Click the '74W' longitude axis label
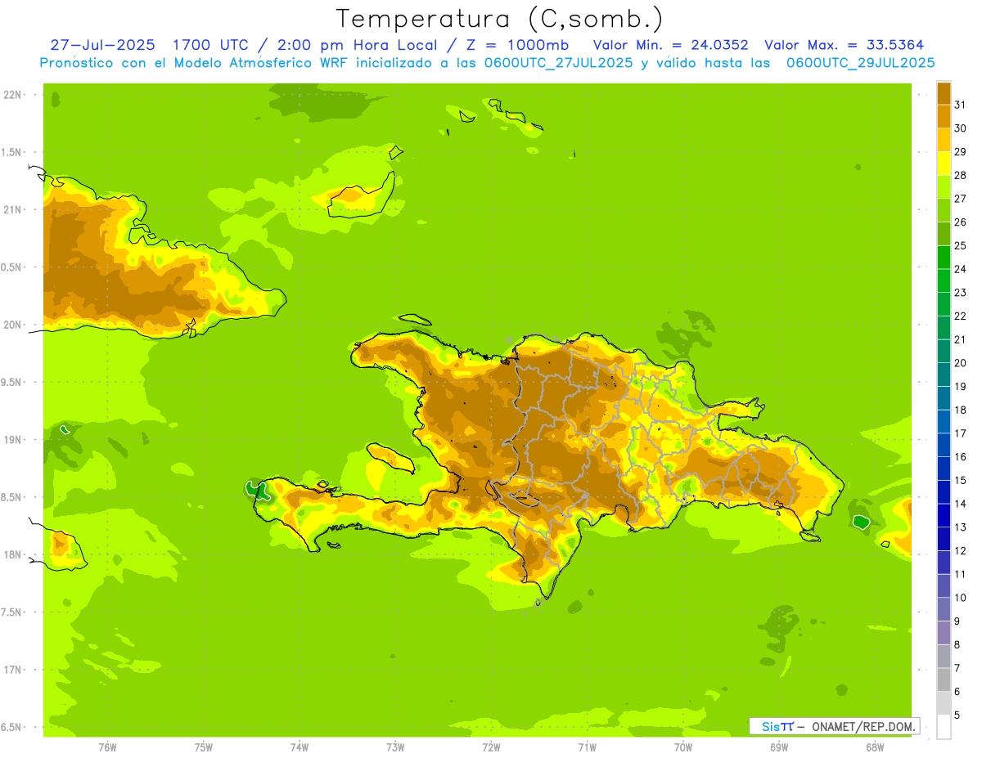Screen dimensions: 982x758 [x=300, y=747]
